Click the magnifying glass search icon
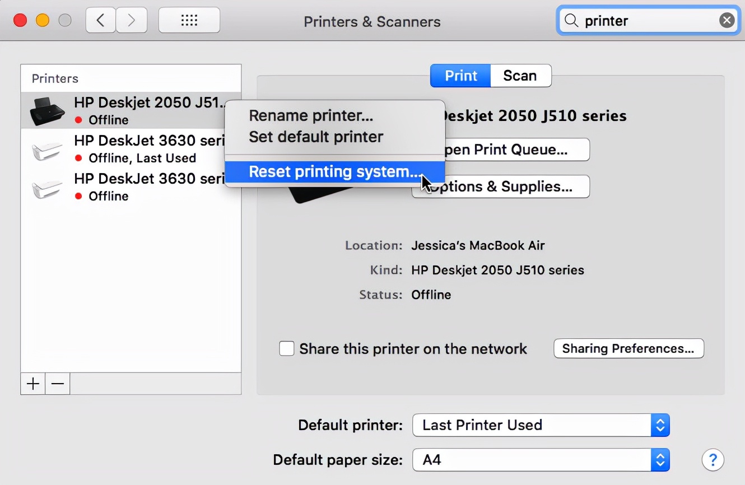 (x=571, y=21)
